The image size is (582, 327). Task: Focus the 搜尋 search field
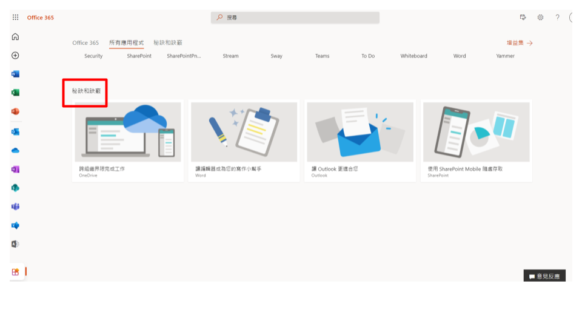tap(295, 18)
